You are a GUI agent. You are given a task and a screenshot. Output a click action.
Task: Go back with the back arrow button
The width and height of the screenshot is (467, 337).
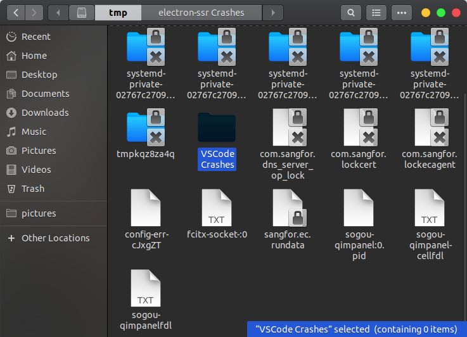coord(16,13)
